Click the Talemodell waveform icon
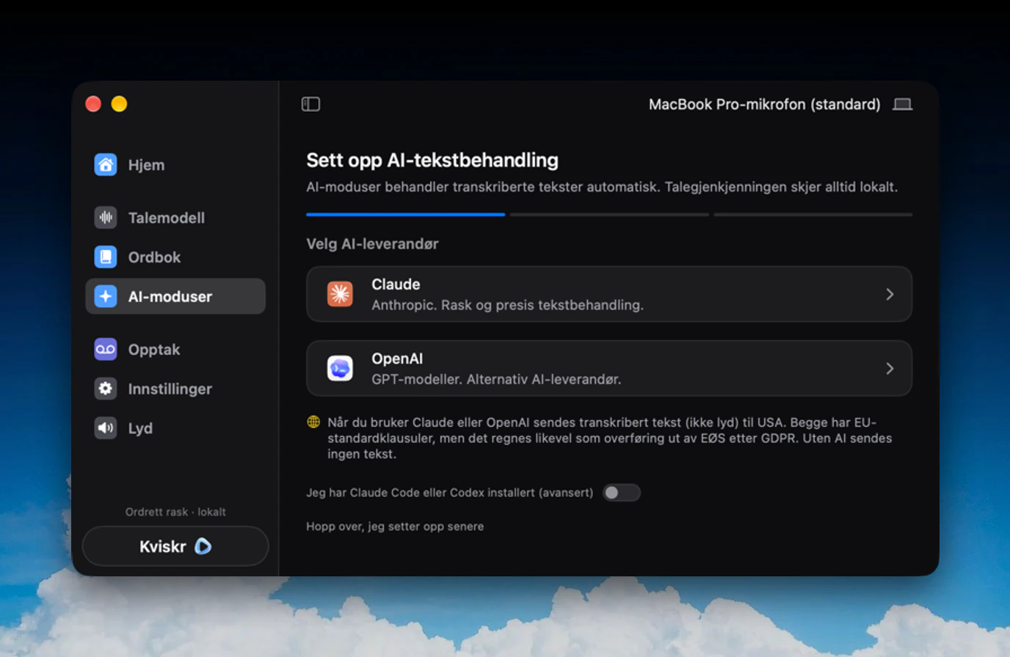 [106, 217]
